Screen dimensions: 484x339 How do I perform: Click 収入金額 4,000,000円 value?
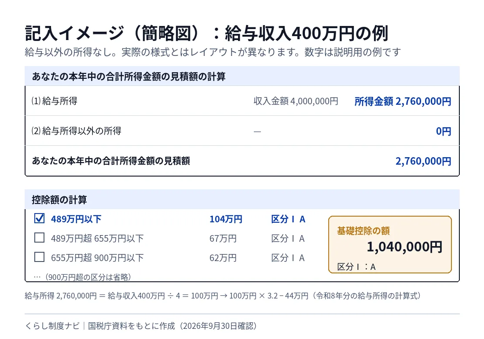pos(296,101)
